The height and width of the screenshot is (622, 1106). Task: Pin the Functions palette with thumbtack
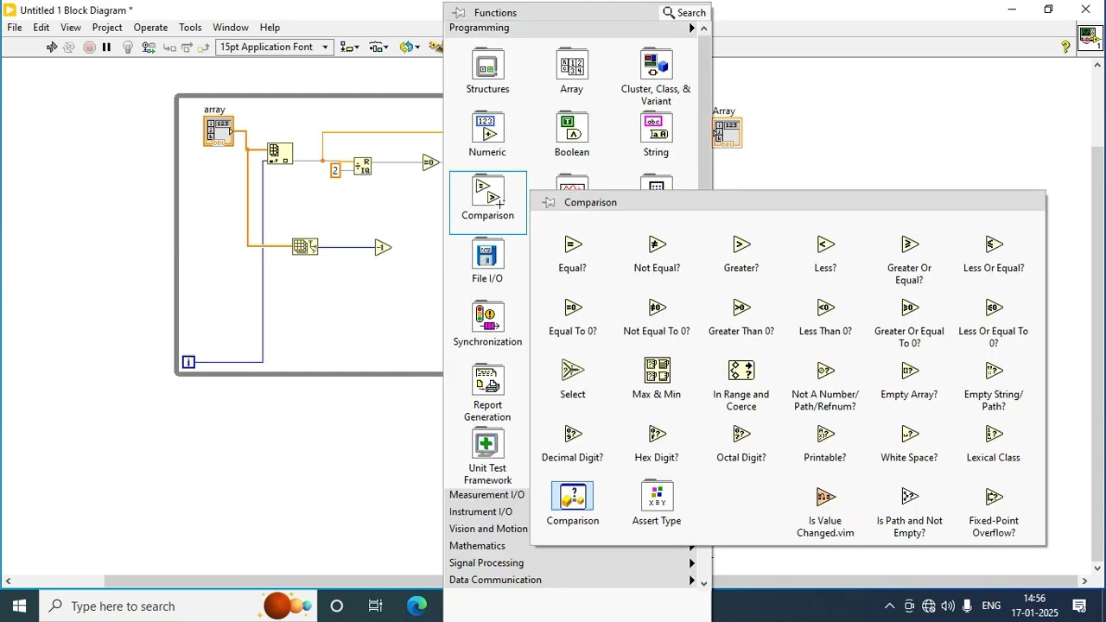tap(460, 13)
